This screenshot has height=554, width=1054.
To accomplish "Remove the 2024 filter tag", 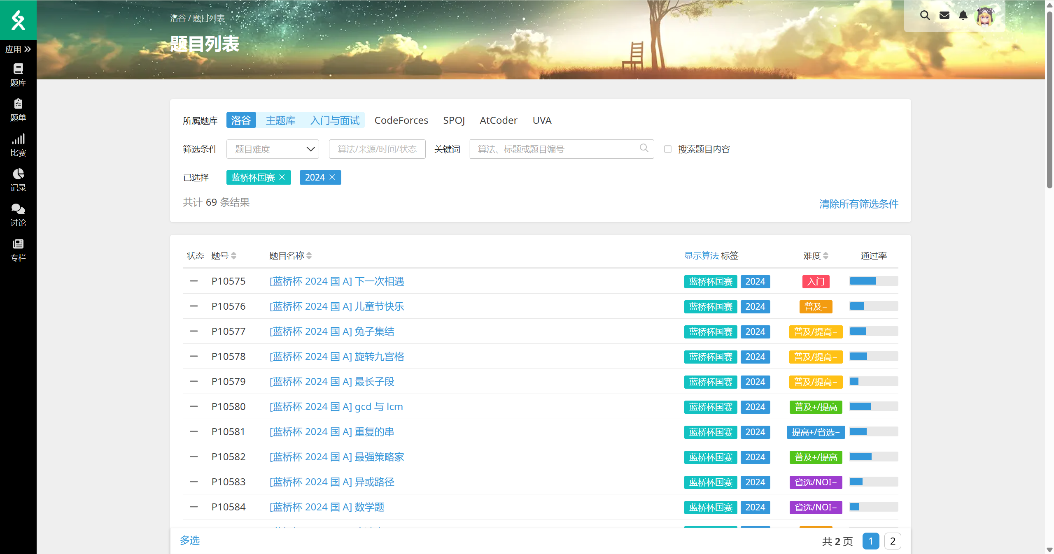I will 333,177.
